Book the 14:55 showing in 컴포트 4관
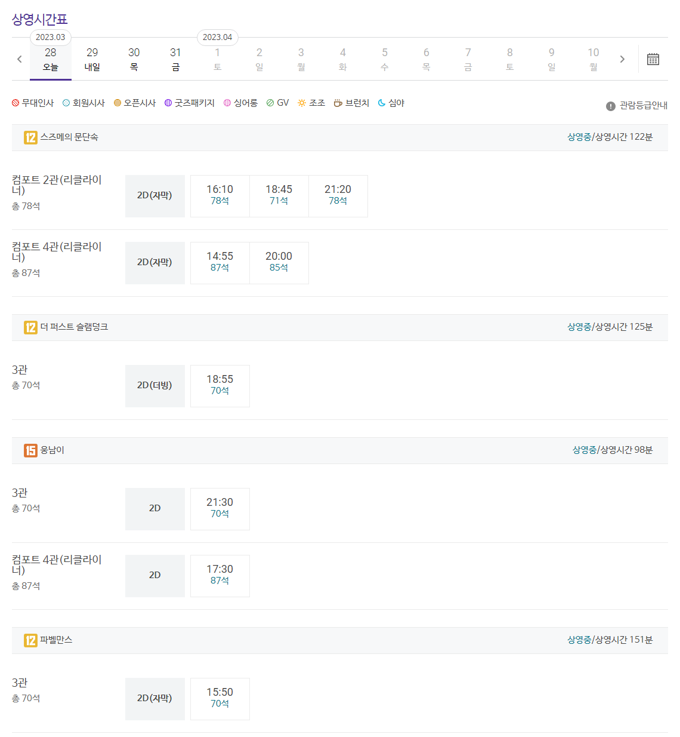 pyautogui.click(x=220, y=263)
